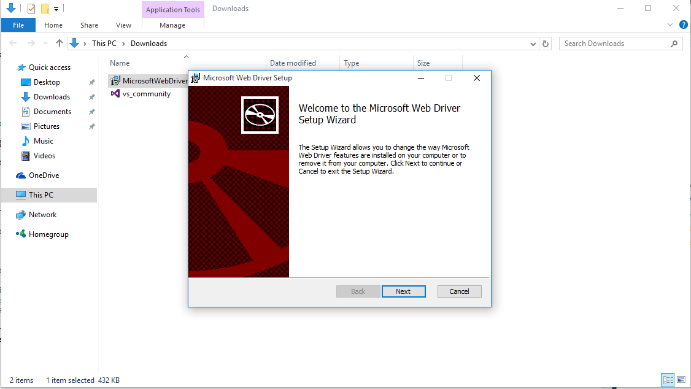
Task: Click the Network icon in navigation pane
Action: [21, 215]
